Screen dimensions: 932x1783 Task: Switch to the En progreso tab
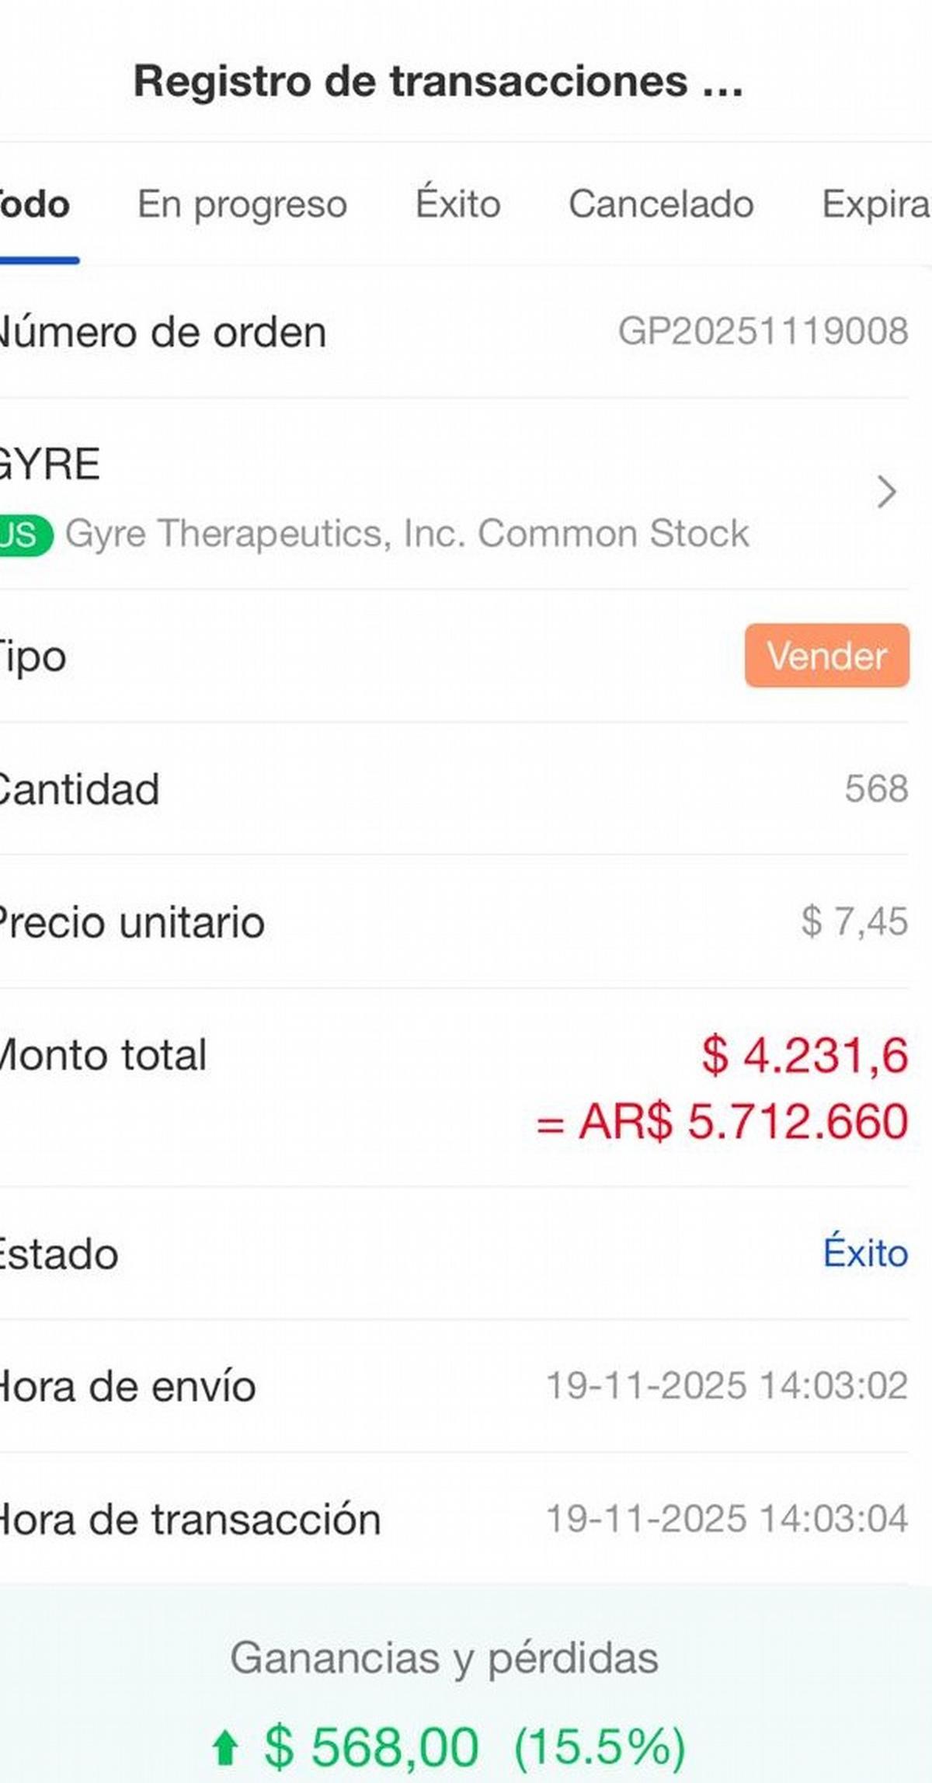242,205
